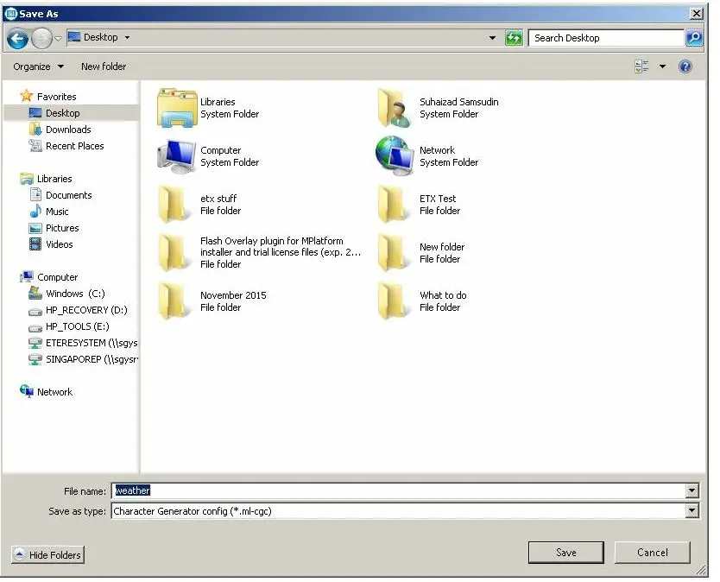Click the Back navigation arrow button
720x582 pixels.
point(17,38)
